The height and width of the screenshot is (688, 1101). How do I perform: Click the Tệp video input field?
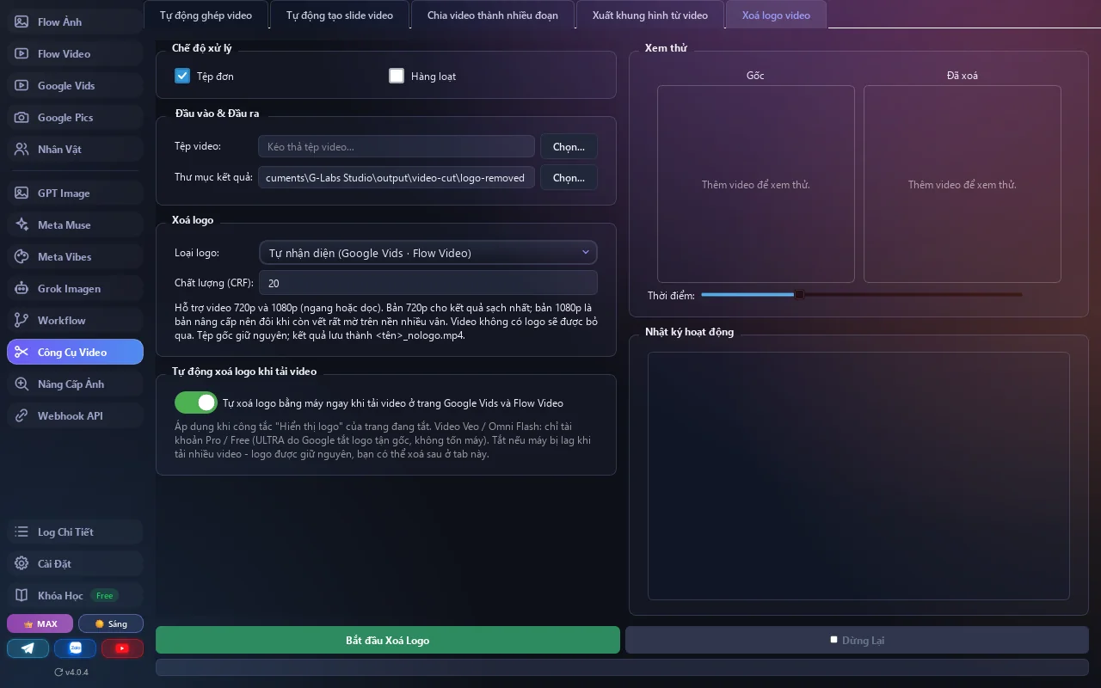point(397,147)
